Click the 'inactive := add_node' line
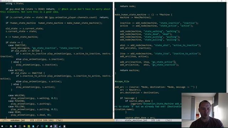This screenshot has width=228, height=128. tap(159, 23)
